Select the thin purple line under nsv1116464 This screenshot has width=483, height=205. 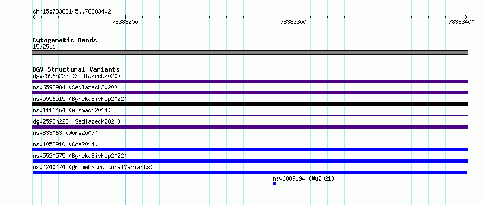tap(250, 115)
